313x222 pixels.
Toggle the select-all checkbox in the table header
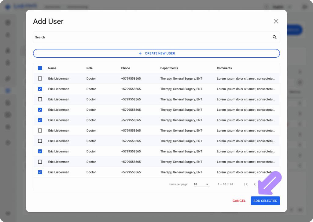[40, 68]
